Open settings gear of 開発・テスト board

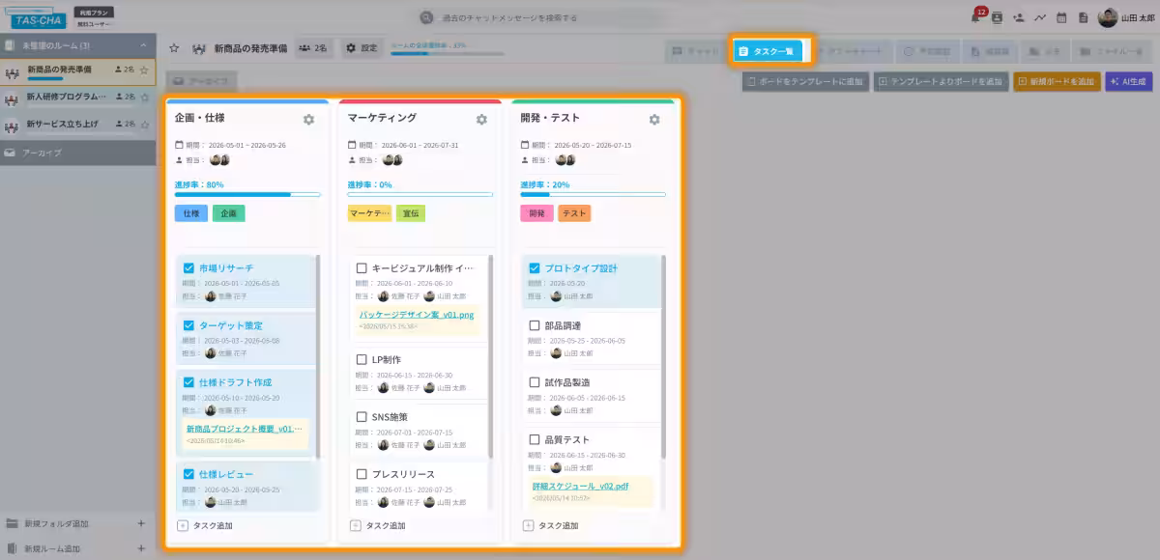(654, 119)
